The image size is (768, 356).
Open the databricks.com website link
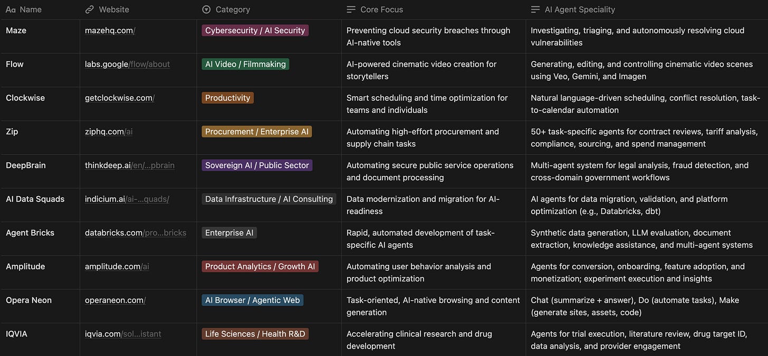136,233
